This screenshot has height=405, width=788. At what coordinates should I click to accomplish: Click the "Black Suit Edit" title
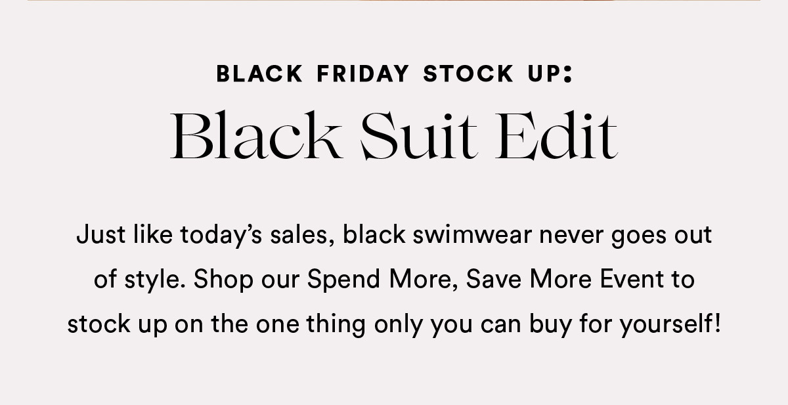(394, 137)
